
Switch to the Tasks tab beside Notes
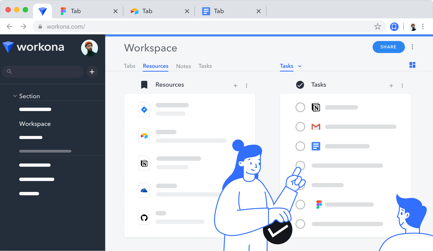coord(205,66)
